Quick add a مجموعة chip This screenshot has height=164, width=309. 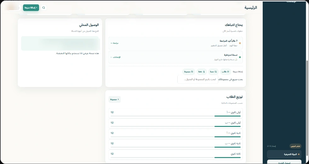pyautogui.click(x=189, y=72)
